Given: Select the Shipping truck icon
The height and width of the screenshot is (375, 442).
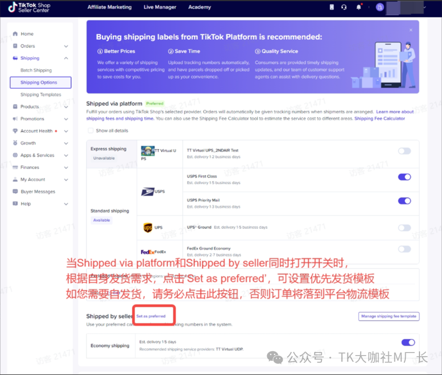Looking at the screenshot, I should pyautogui.click(x=16, y=58).
